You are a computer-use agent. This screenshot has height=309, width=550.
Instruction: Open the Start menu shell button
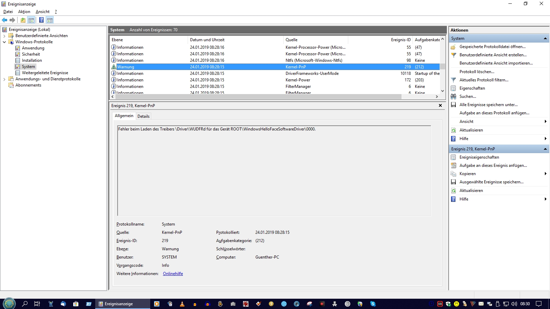9,304
